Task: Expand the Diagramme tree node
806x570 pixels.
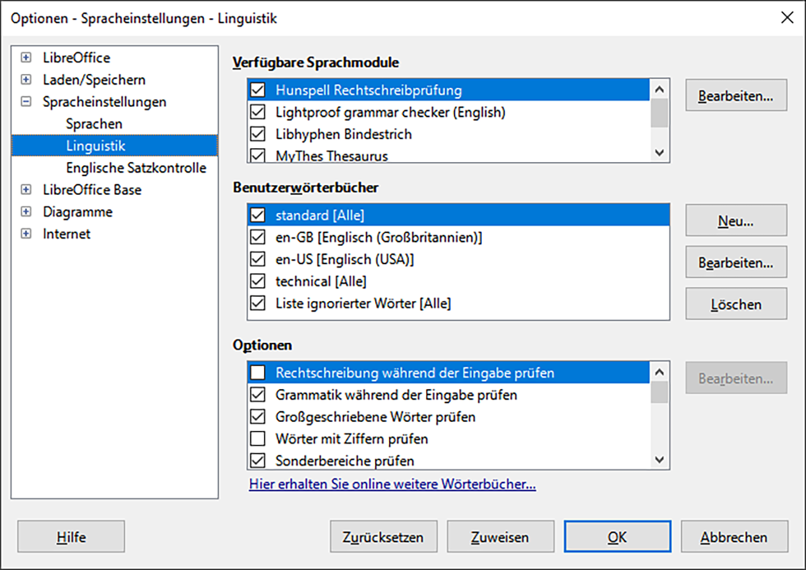Action: click(26, 211)
